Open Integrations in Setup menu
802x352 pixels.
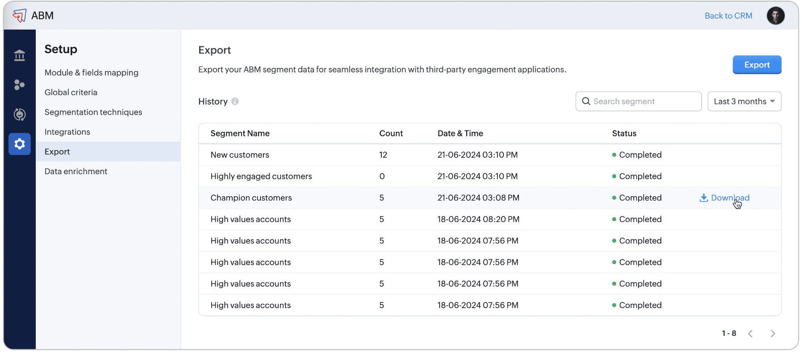pyautogui.click(x=67, y=132)
